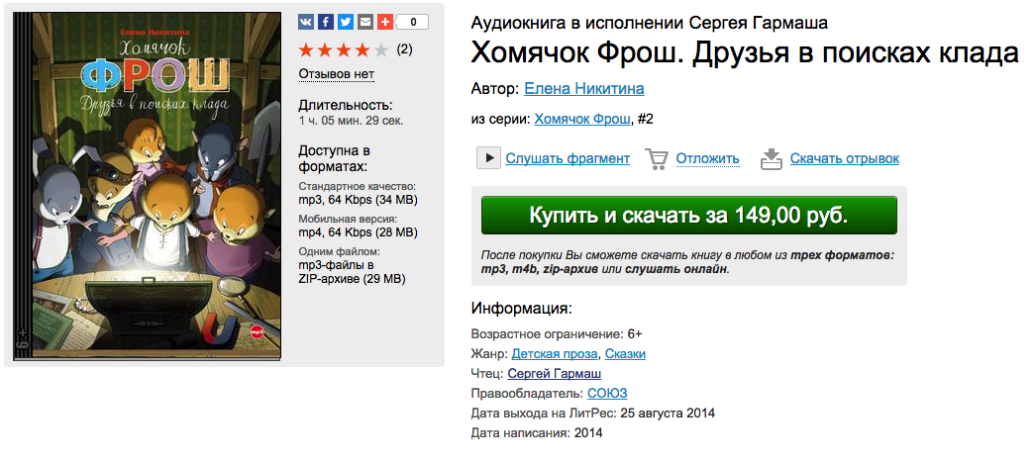Buy and download for 149,00 руб.

689,216
